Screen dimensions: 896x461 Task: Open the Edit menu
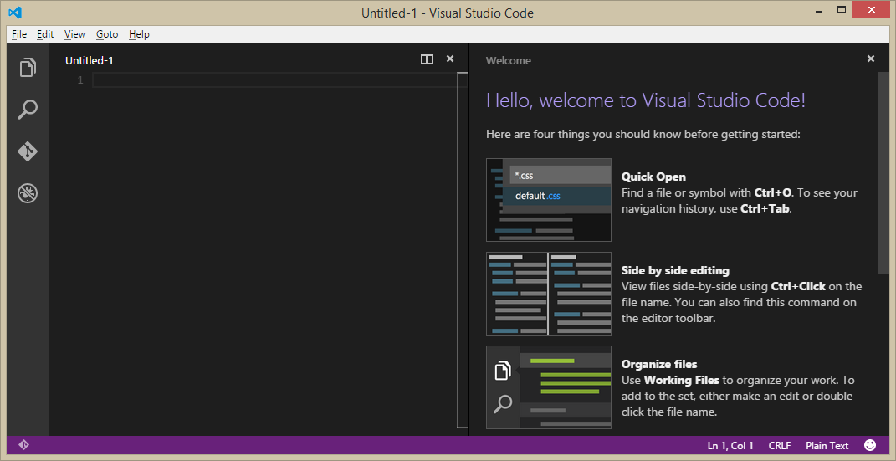(45, 34)
